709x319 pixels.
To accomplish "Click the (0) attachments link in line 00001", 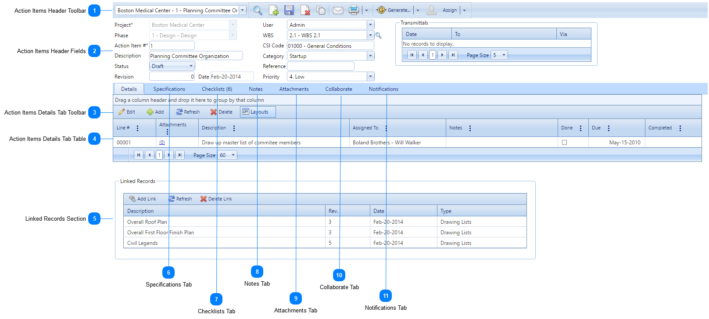I will [x=162, y=142].
